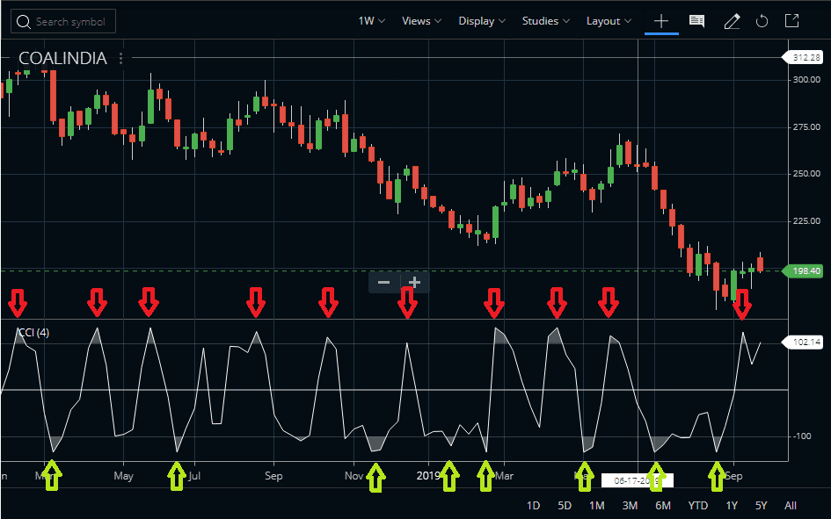Click the 250.00 price axis label
This screenshot has width=831, height=519.
pos(806,174)
